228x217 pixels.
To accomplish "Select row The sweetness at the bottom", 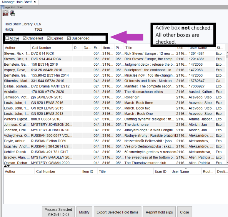I will [x=114, y=157].
